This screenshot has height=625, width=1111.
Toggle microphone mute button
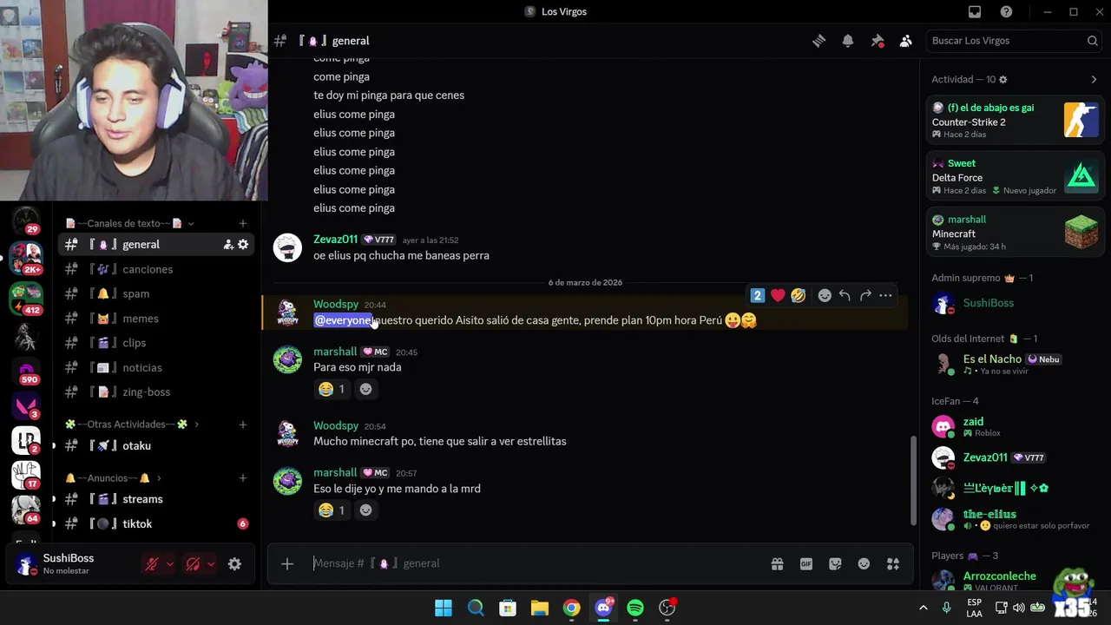coord(152,564)
